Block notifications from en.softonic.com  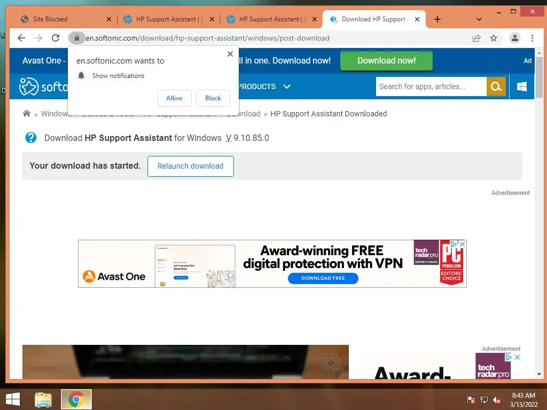213,98
